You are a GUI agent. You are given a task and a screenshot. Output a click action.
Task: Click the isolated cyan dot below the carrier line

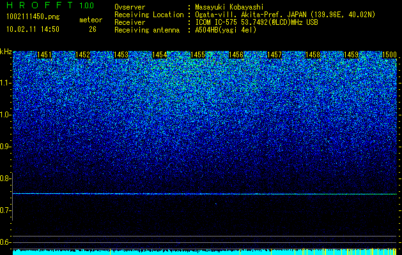point(216,204)
